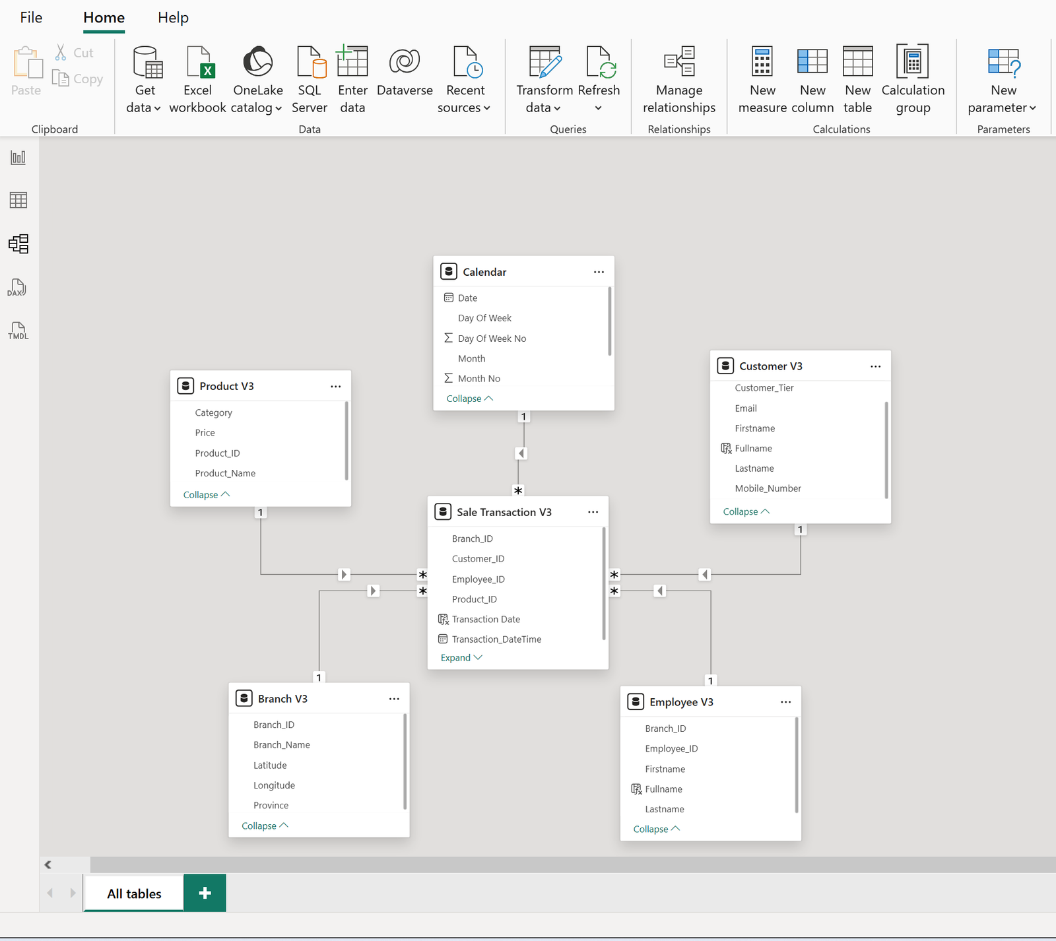Collapse the Customer V3 table
Viewport: 1056px width, 941px height.
point(746,511)
